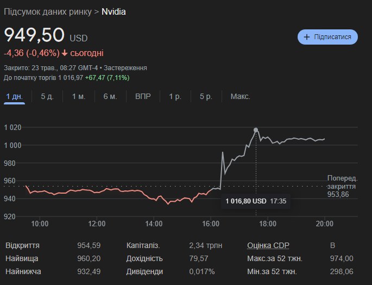
Task: Click the Підписатися subscribe button
Action: pos(327,37)
